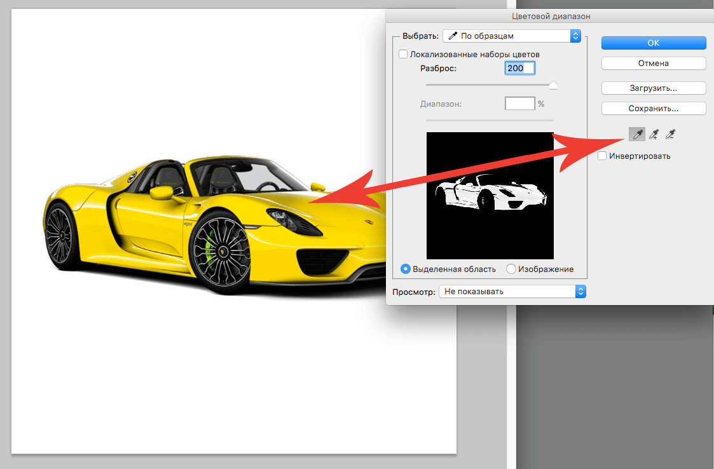This screenshot has height=469, width=714.
Task: Select the Eyedropper sampling tool
Action: (636, 134)
